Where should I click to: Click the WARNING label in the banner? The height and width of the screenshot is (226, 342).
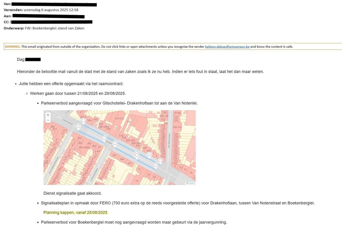[13, 47]
